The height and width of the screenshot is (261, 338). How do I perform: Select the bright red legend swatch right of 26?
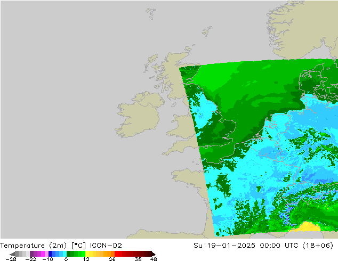(116, 254)
